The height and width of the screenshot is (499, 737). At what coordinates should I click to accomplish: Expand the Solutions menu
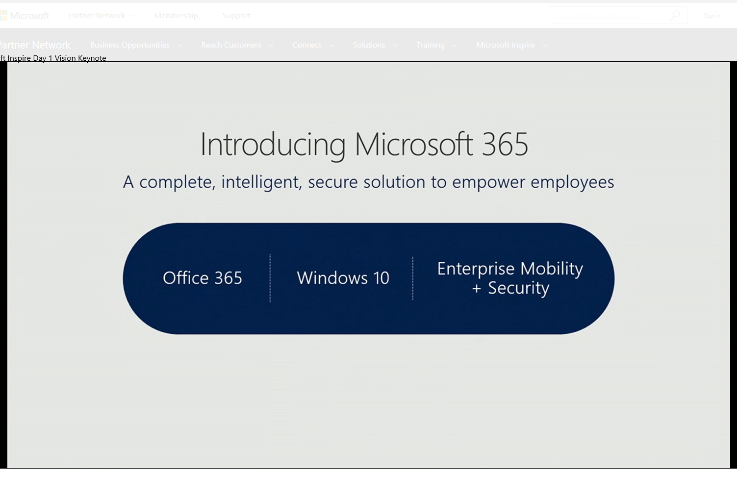click(375, 45)
